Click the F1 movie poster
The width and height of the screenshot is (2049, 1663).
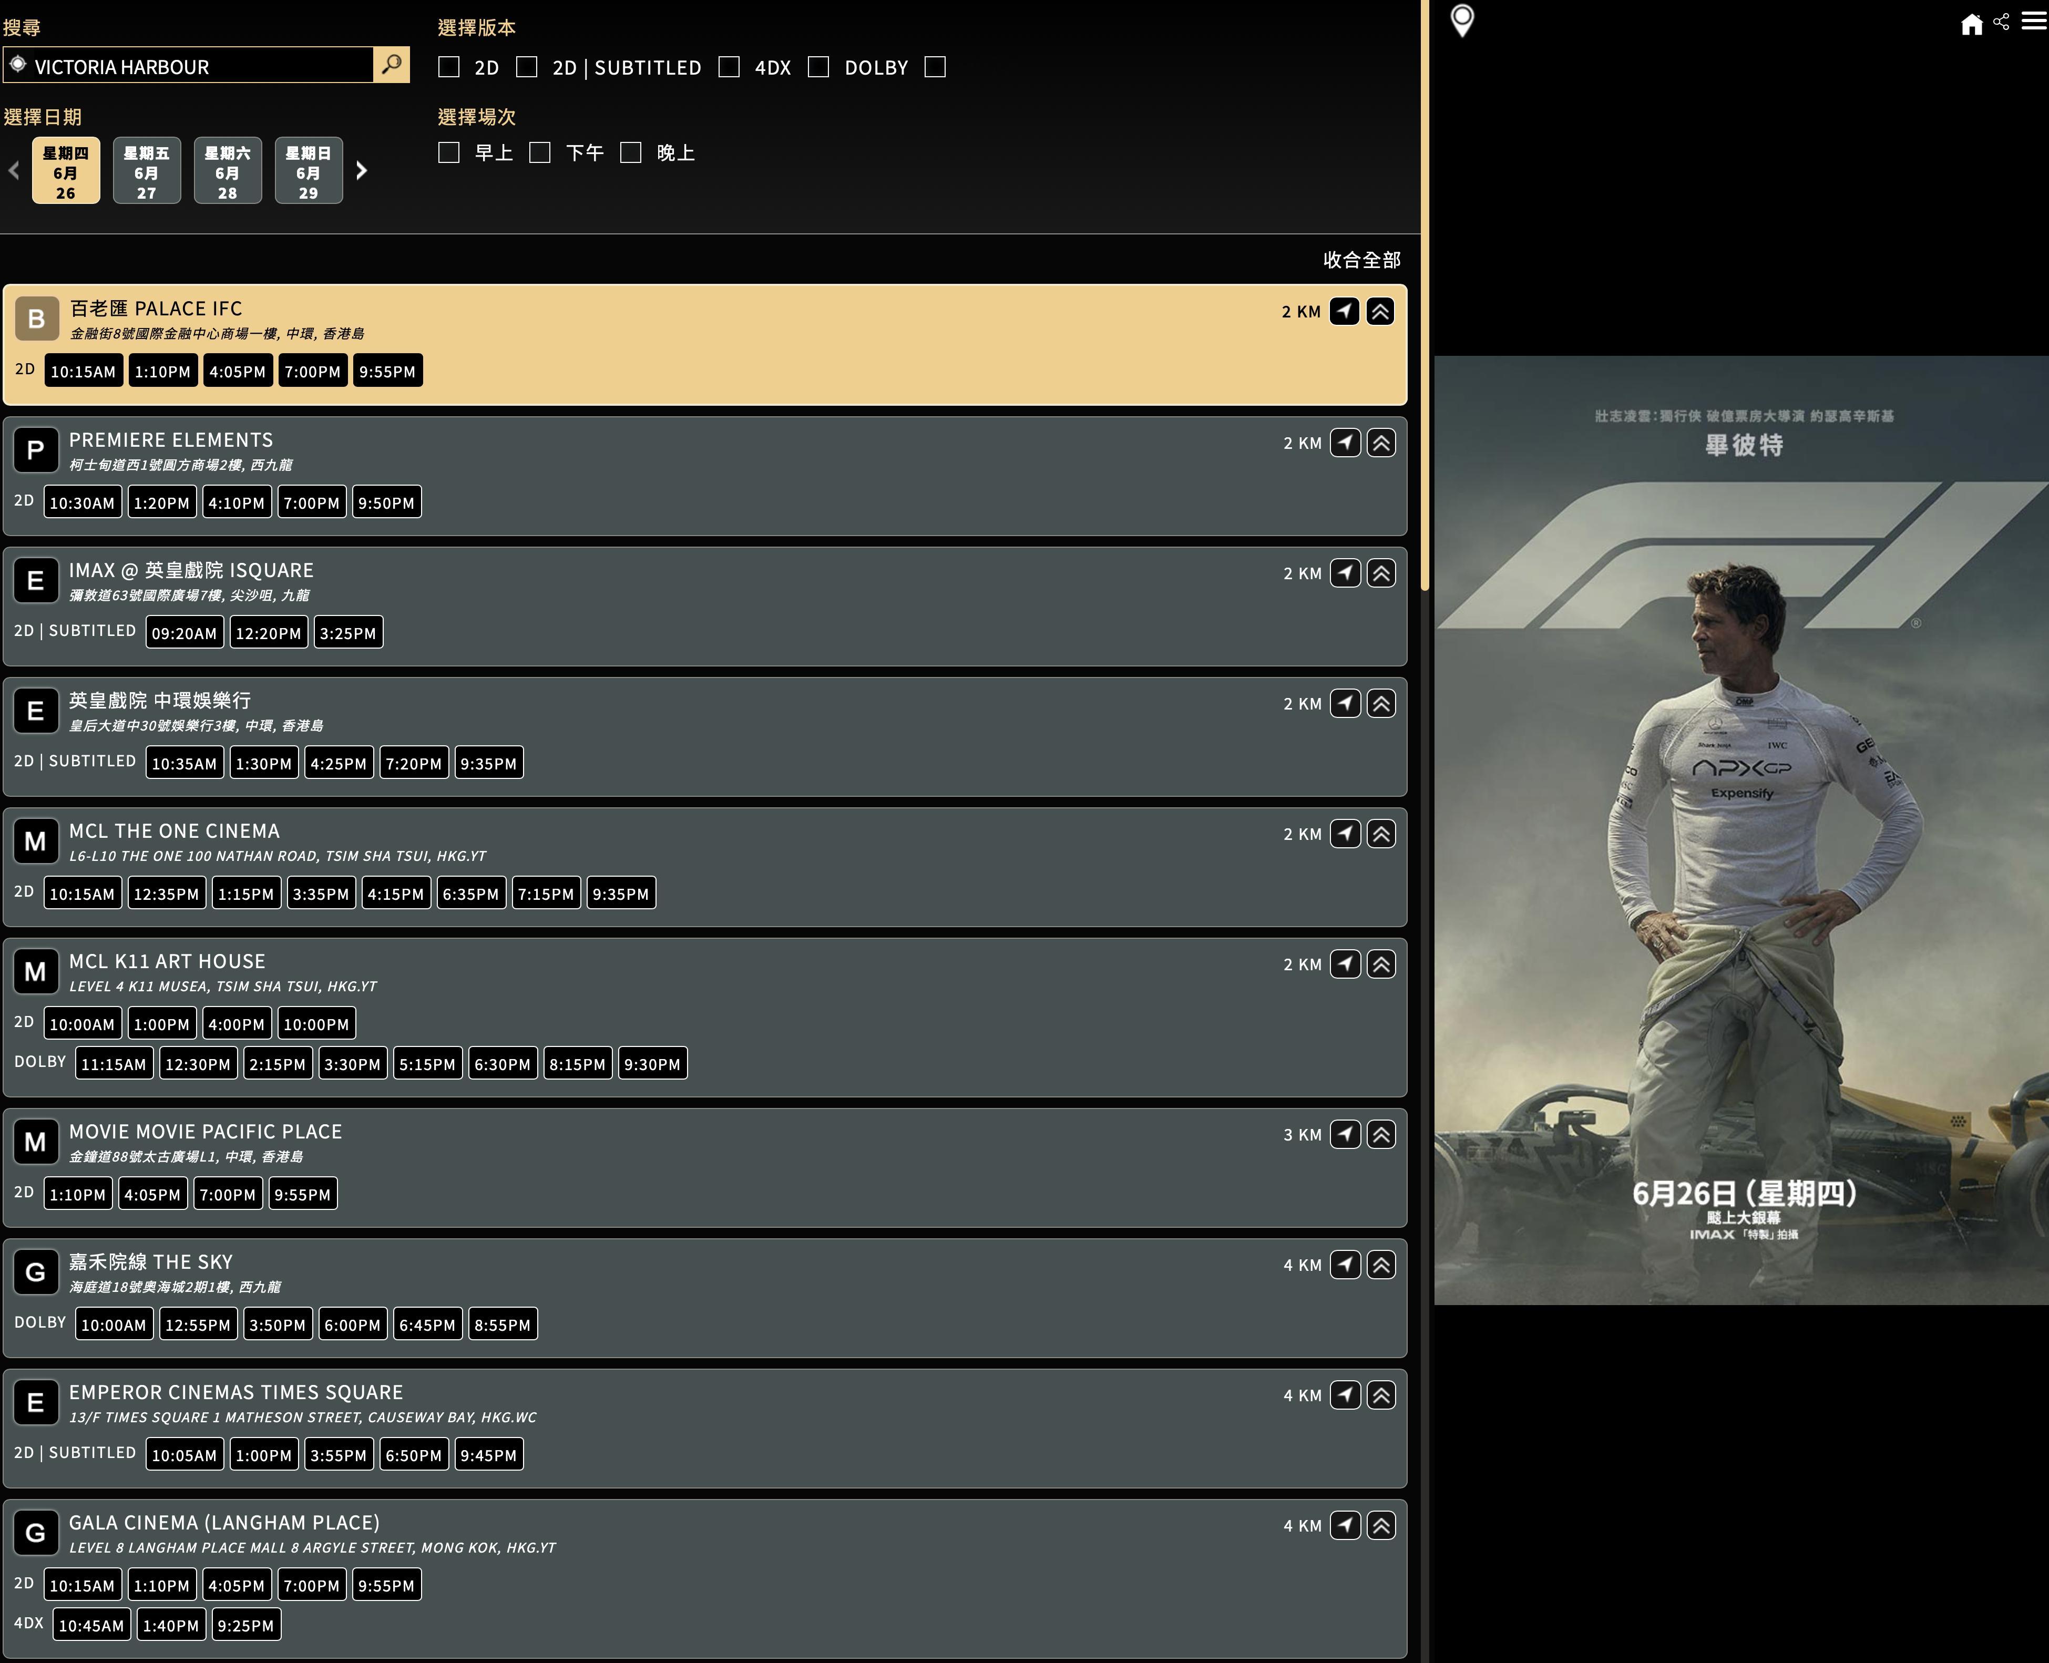pyautogui.click(x=1740, y=829)
